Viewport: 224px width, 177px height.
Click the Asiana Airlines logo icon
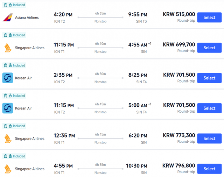pos(8,17)
